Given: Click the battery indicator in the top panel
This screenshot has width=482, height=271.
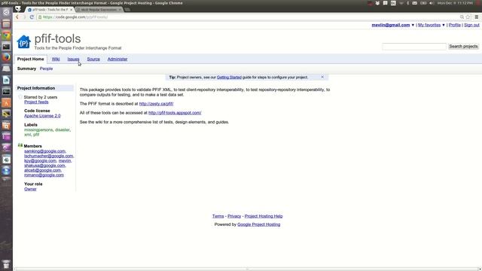Looking at the screenshot, I should coord(423,3).
